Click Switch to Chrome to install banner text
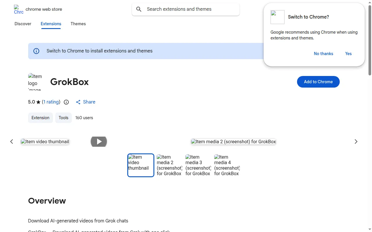372x232 pixels. tap(99, 51)
